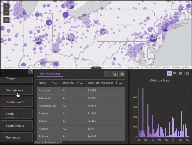This screenshot has height=145, width=192.
Task: Expand the state list panel
Action: (30, 72)
